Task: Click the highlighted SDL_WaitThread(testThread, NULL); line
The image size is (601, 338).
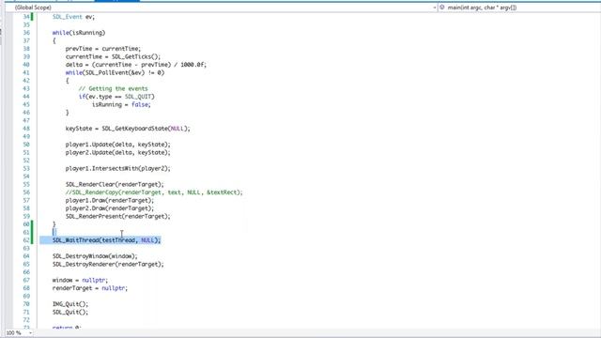Action: click(x=106, y=240)
